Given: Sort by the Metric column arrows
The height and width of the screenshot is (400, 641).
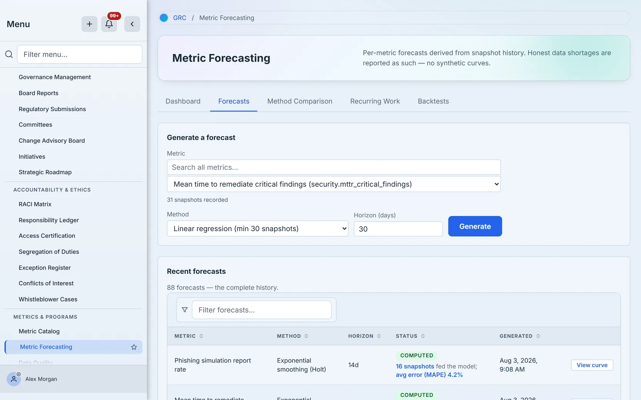Looking at the screenshot, I should [x=201, y=336].
